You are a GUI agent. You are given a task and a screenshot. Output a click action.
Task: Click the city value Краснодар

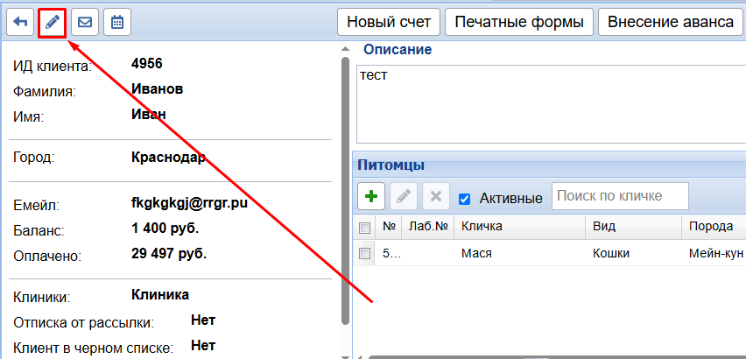click(168, 158)
